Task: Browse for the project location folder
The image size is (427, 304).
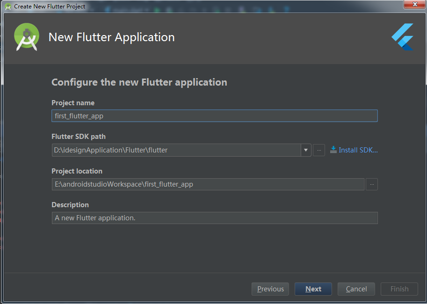Action: click(372, 184)
